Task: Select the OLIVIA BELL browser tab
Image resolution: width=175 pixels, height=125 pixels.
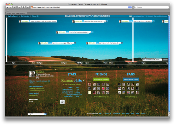Action: (16, 13)
